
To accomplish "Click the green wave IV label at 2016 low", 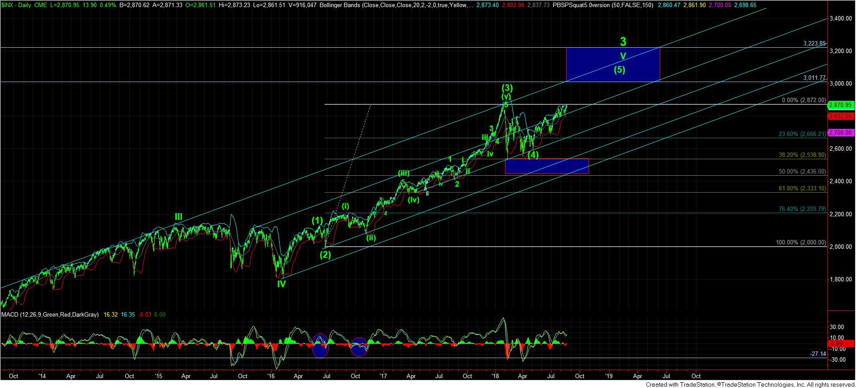I will tap(281, 284).
